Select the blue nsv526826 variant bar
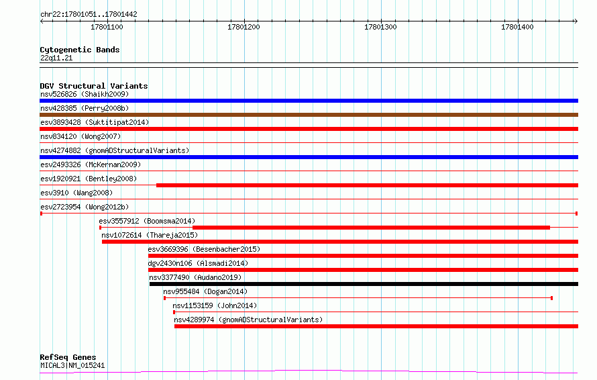The height and width of the screenshot is (380, 597). pyautogui.click(x=309, y=101)
